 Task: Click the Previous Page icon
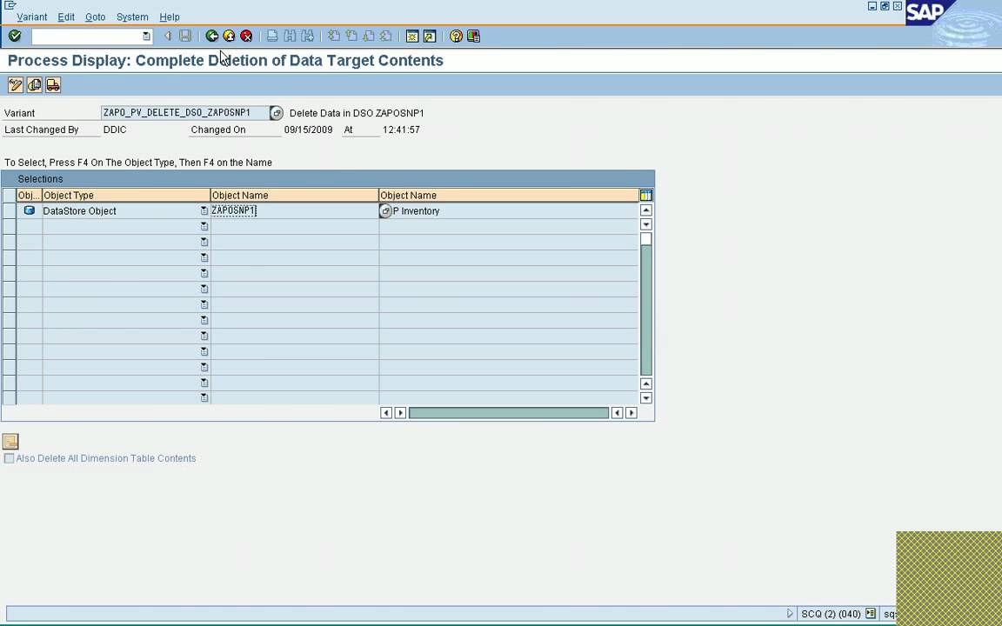coord(351,37)
